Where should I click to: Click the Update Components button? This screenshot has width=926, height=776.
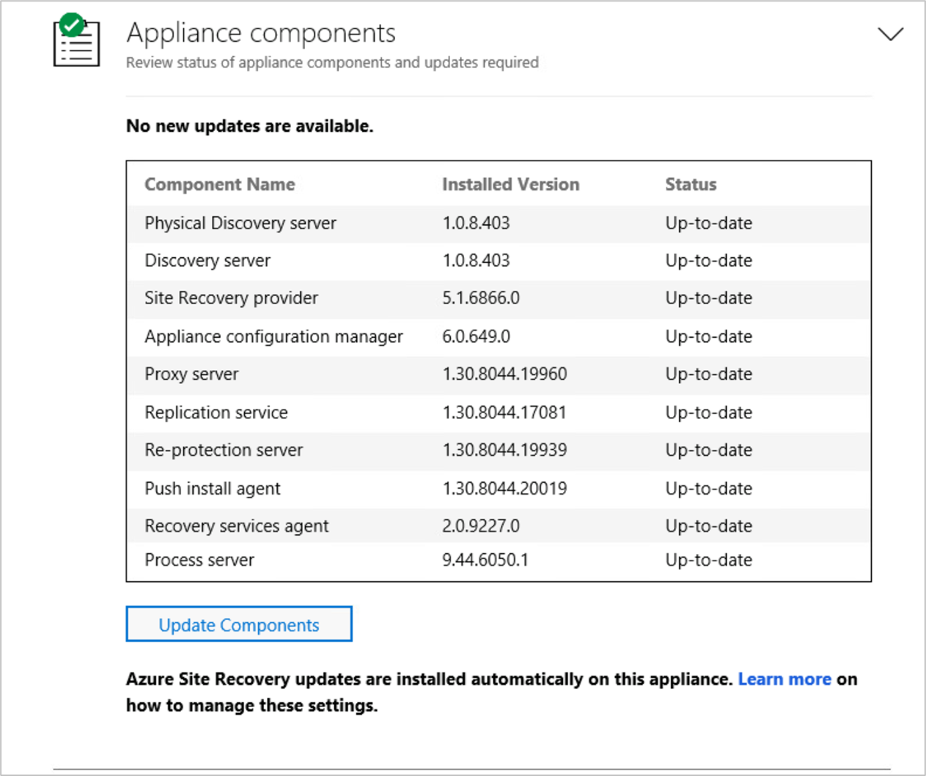239,624
